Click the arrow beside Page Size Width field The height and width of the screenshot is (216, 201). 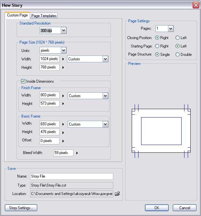click(x=63, y=59)
